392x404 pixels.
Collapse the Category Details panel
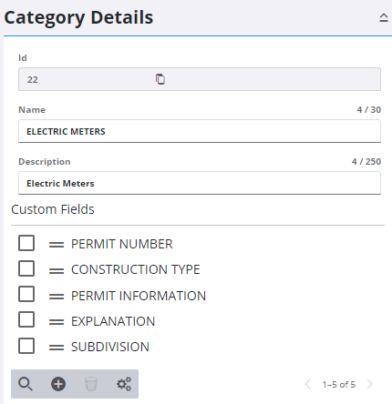(x=384, y=18)
